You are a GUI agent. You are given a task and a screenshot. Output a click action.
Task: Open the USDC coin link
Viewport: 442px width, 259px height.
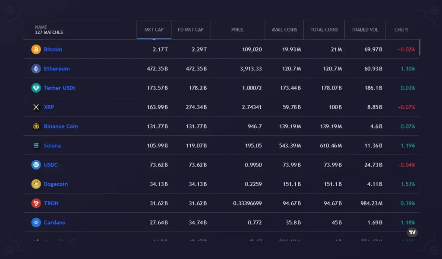[x=51, y=165]
